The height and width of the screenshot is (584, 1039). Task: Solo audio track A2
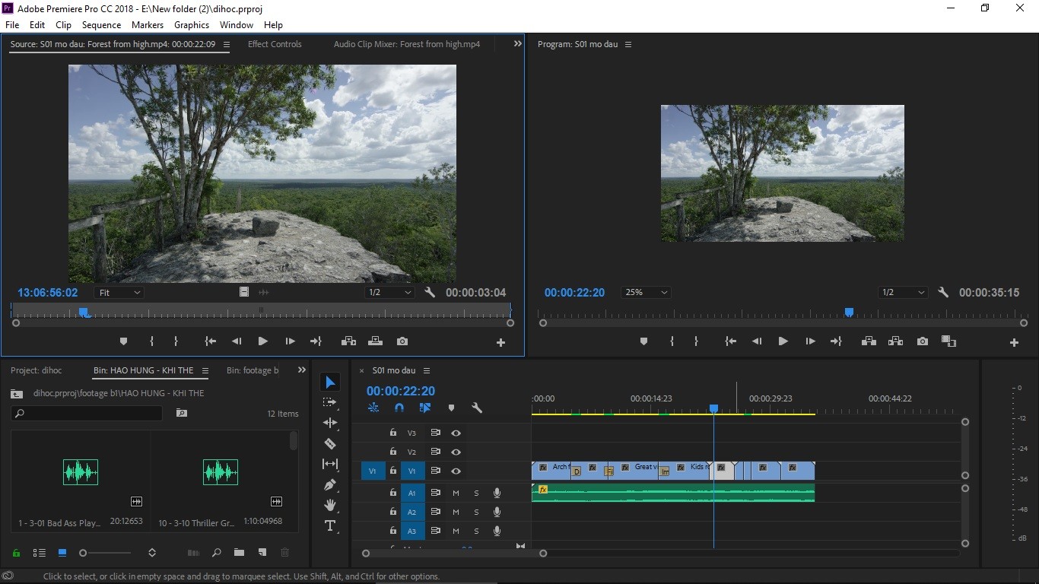point(477,513)
